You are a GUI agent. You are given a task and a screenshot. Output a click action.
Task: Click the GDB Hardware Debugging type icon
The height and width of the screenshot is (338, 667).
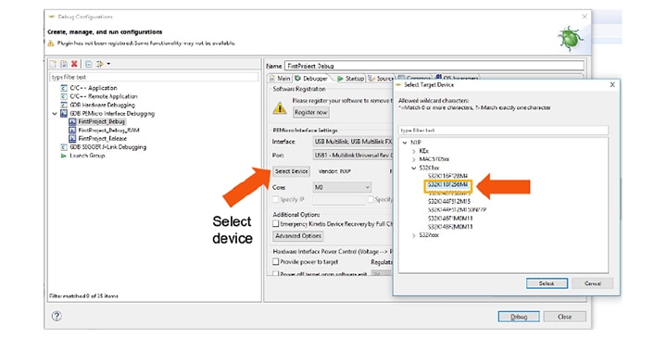(x=64, y=105)
